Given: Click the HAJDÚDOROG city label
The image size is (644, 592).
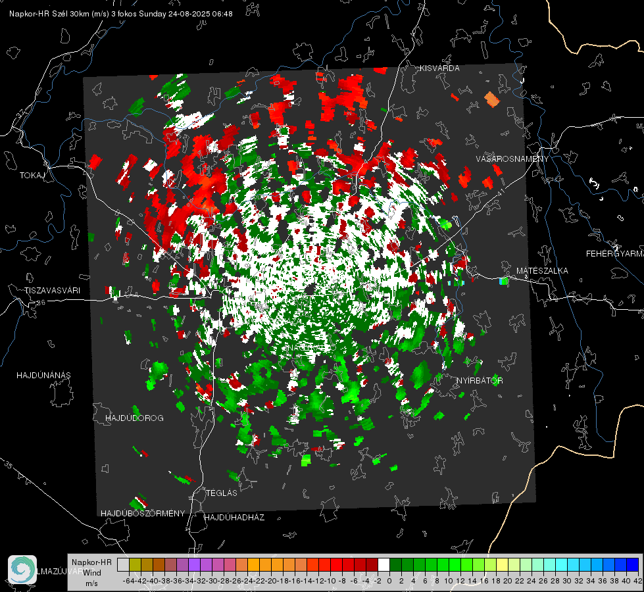Looking at the screenshot, I should 134,418.
